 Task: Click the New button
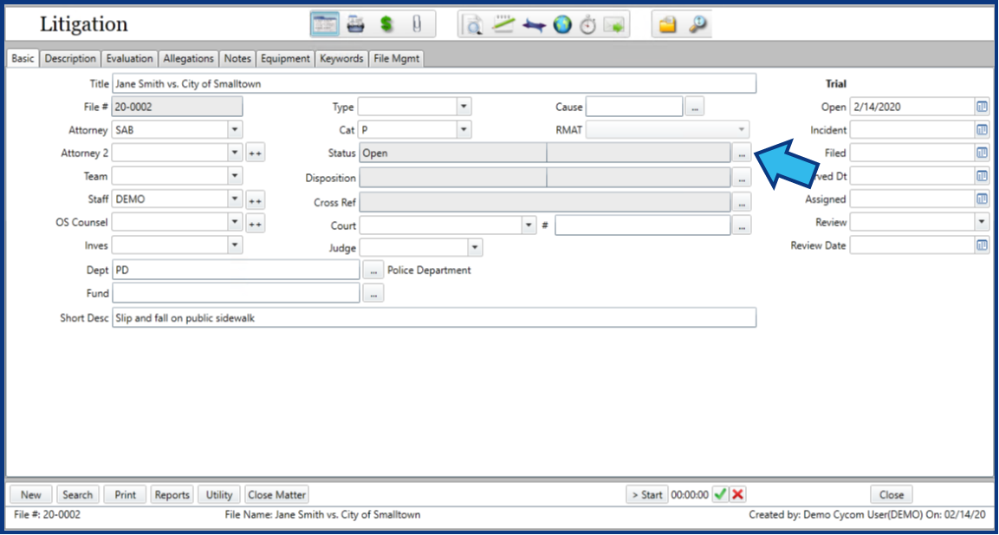(30, 494)
